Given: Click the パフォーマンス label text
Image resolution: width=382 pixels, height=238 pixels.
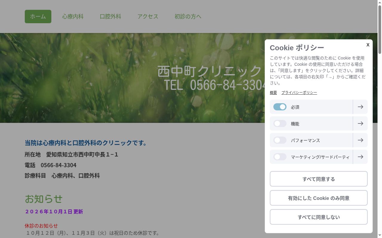Looking at the screenshot, I should 306,140.
